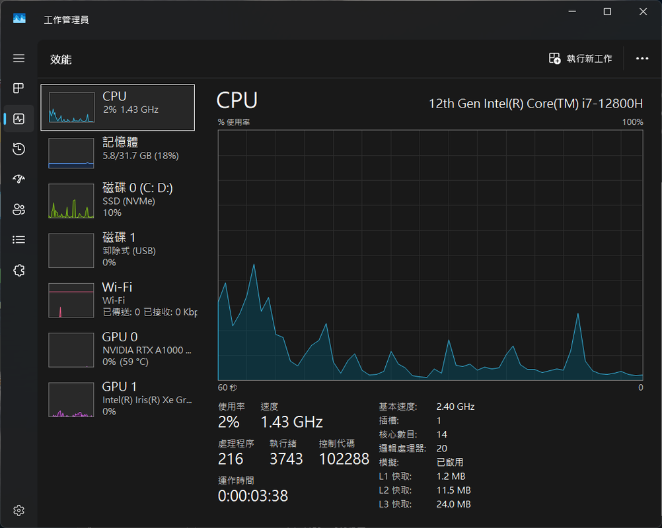
Task: Select GPU 0 NVIDIA RTX A1000 item
Action: point(118,350)
